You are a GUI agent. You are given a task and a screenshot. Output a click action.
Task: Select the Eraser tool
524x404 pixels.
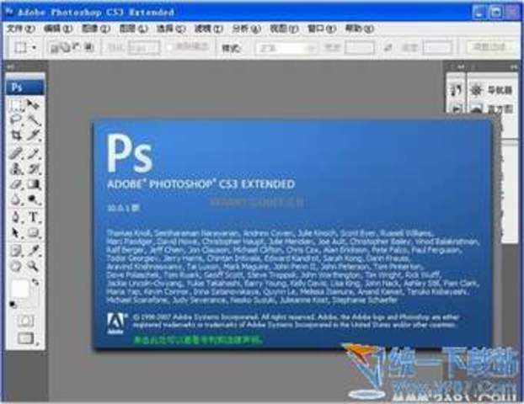[15, 184]
